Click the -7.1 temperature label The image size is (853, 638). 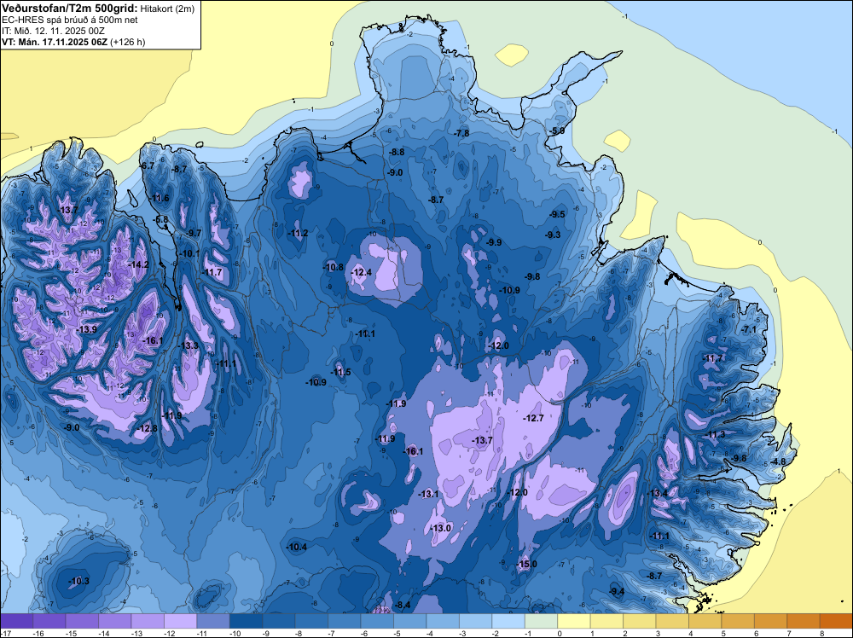pyautogui.click(x=749, y=329)
